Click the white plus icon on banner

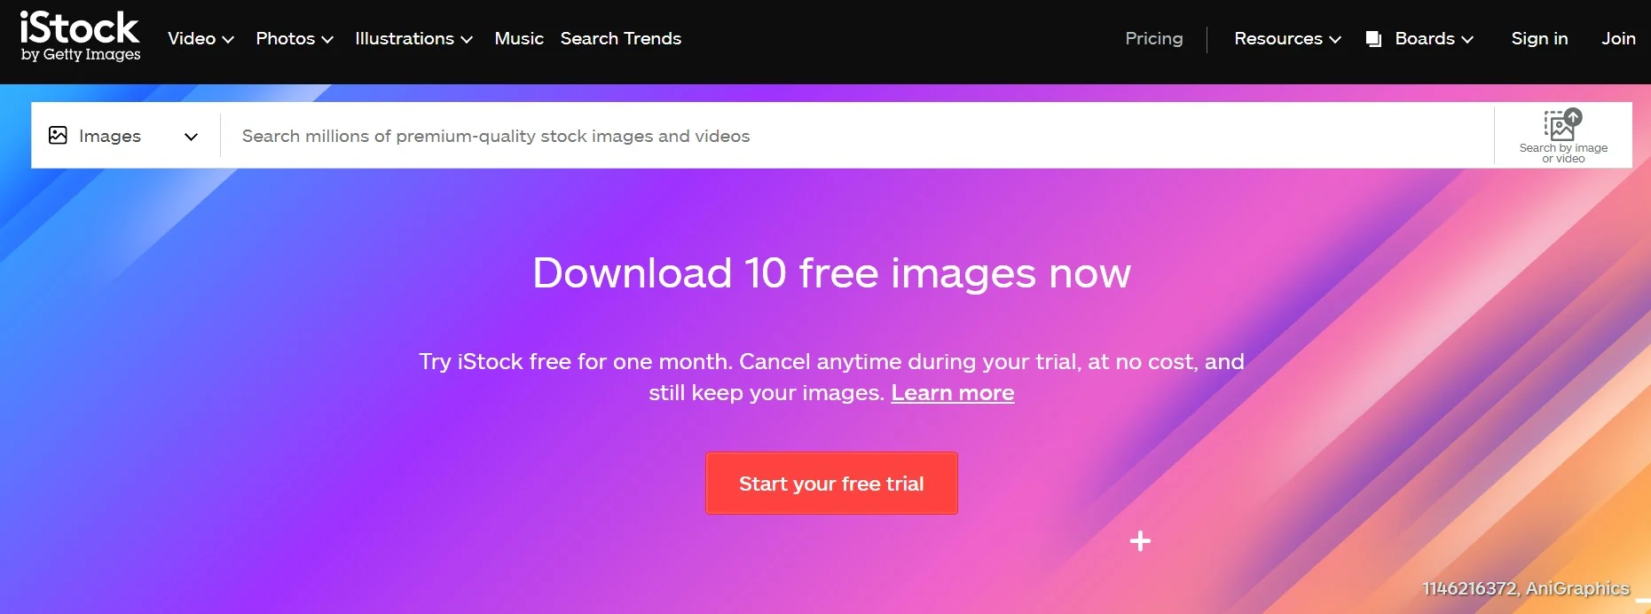tap(1140, 540)
